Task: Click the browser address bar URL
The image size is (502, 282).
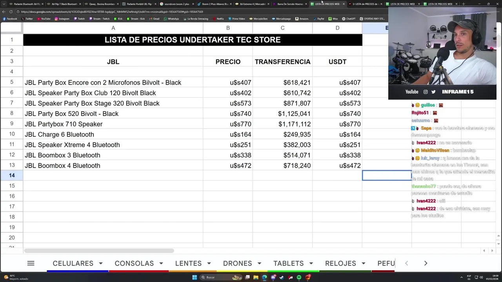Action: [112, 12]
